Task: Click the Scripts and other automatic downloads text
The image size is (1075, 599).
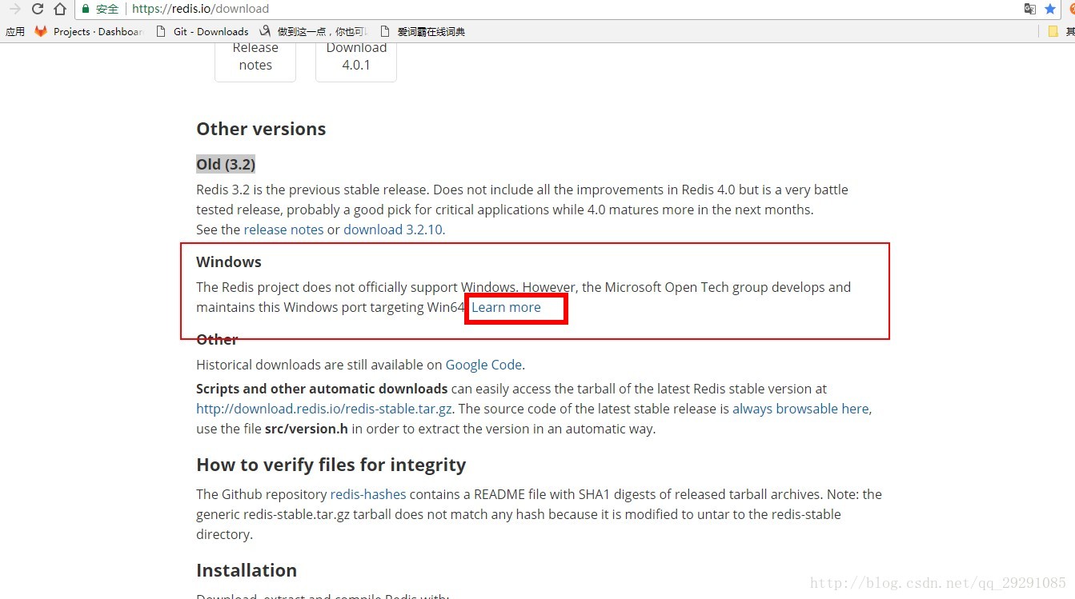Action: click(322, 389)
